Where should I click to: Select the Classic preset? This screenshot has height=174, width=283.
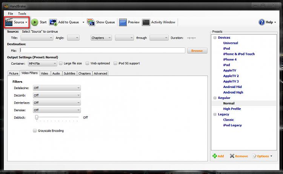tap(228, 120)
